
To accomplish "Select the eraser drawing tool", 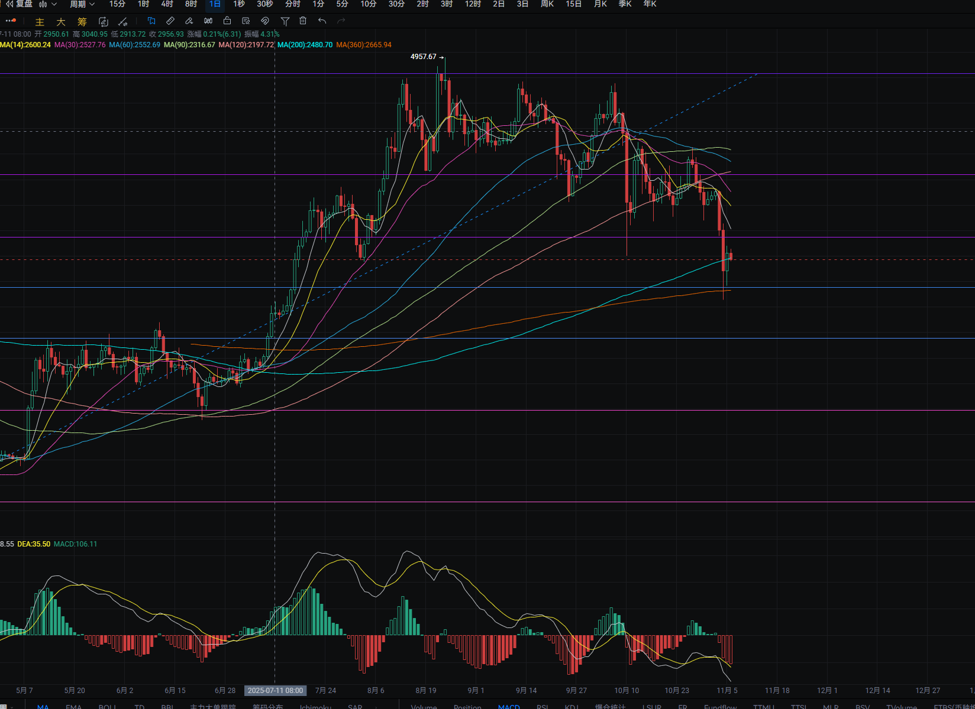I will (189, 21).
